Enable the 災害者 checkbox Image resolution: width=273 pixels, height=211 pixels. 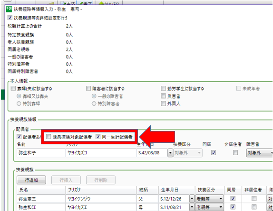coord(163,96)
